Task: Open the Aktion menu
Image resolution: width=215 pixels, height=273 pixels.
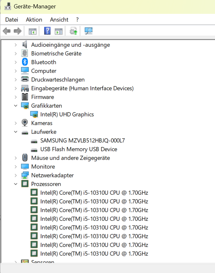Action: pos(34,20)
